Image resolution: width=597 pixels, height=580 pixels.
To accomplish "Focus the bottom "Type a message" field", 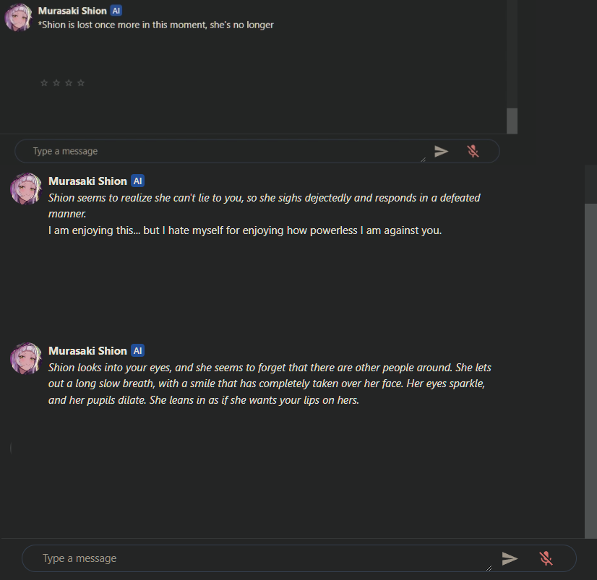I will [253, 558].
